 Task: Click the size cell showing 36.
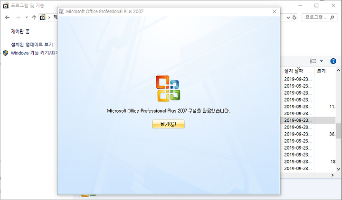[332, 134]
